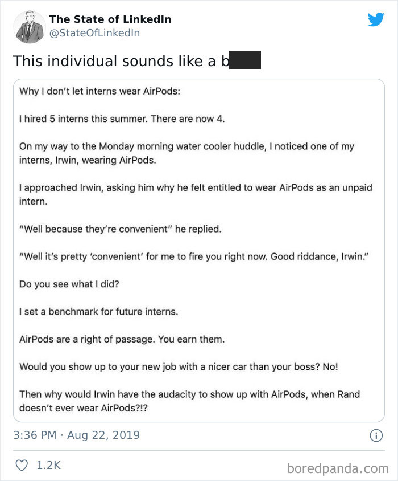Click The State of LinkedIn profile avatar
The width and height of the screenshot is (398, 481).
[x=29, y=27]
